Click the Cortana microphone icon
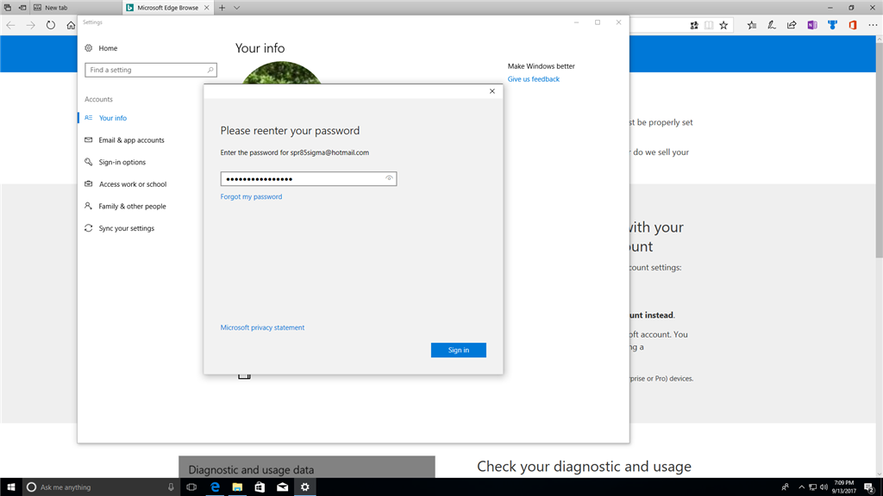883x496 pixels. (171, 487)
